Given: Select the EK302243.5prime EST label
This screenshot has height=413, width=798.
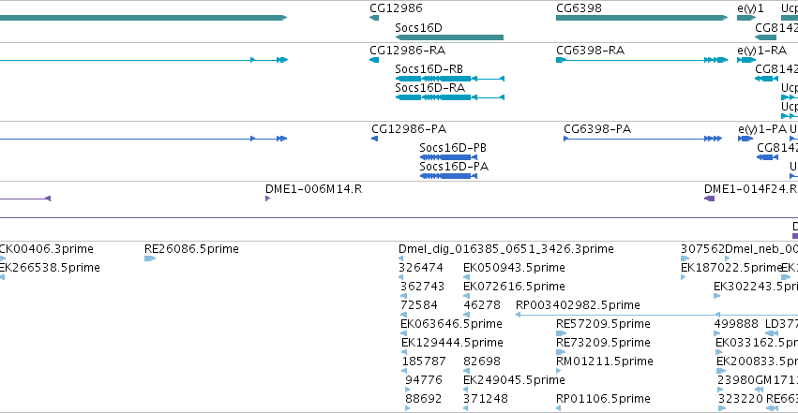Looking at the screenshot, I should (x=755, y=287).
